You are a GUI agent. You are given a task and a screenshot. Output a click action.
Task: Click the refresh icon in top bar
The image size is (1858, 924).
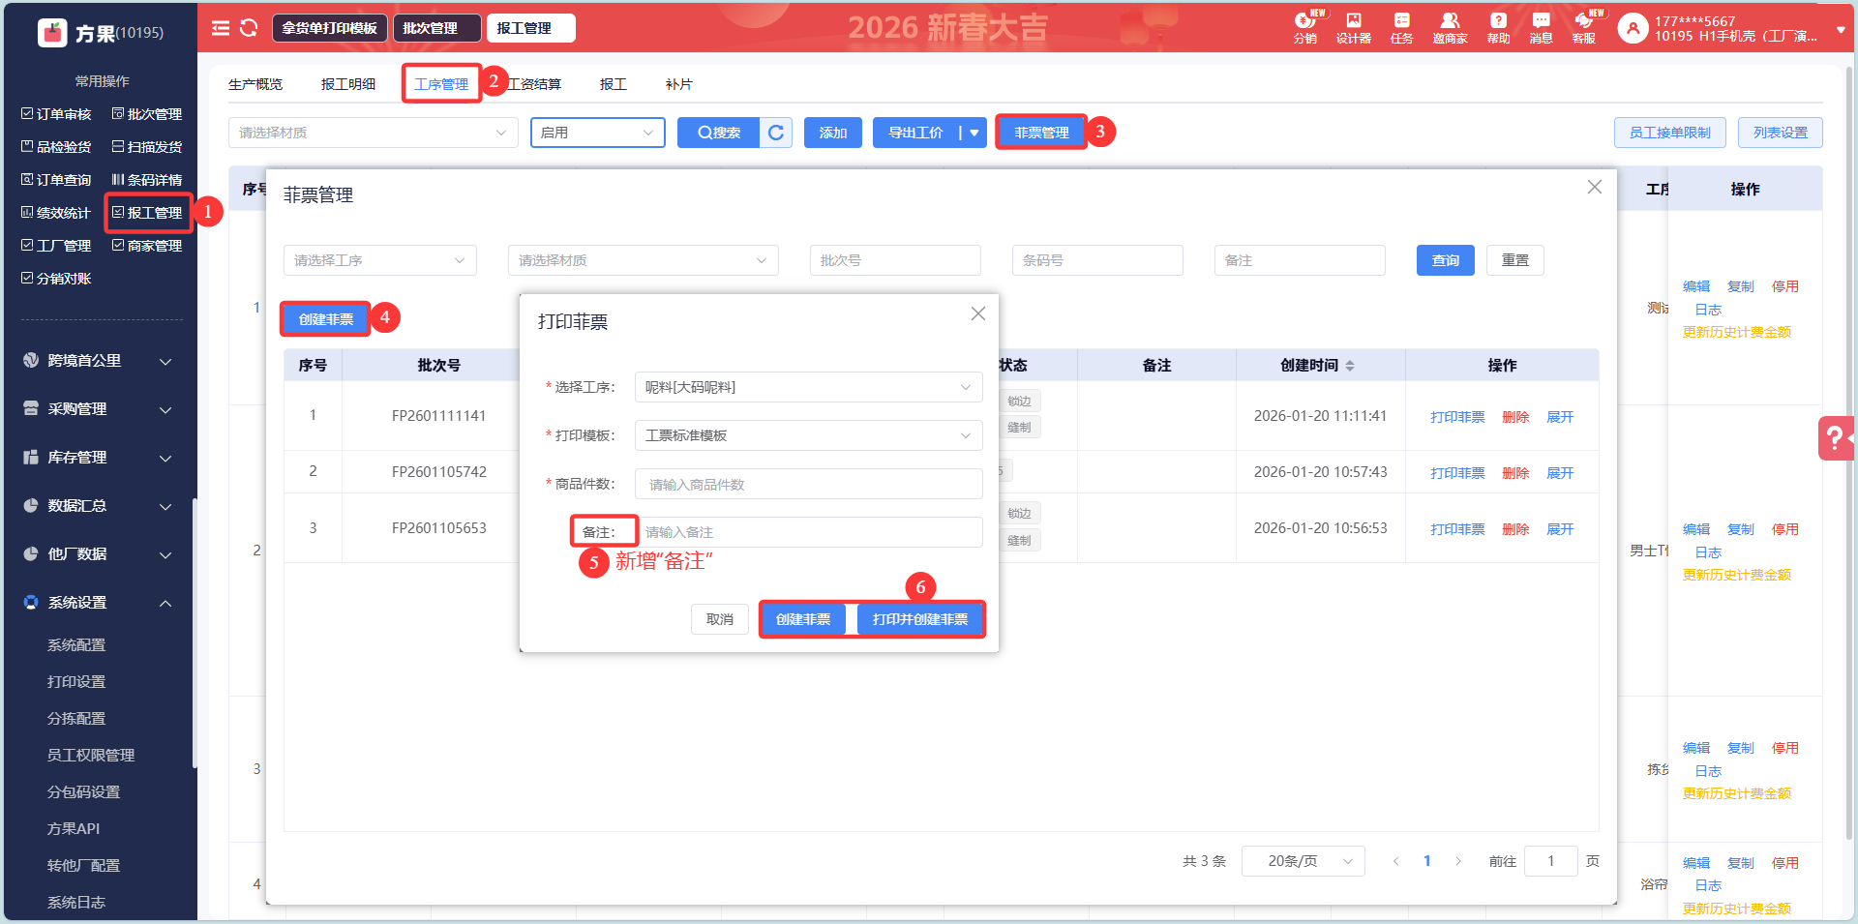(249, 28)
